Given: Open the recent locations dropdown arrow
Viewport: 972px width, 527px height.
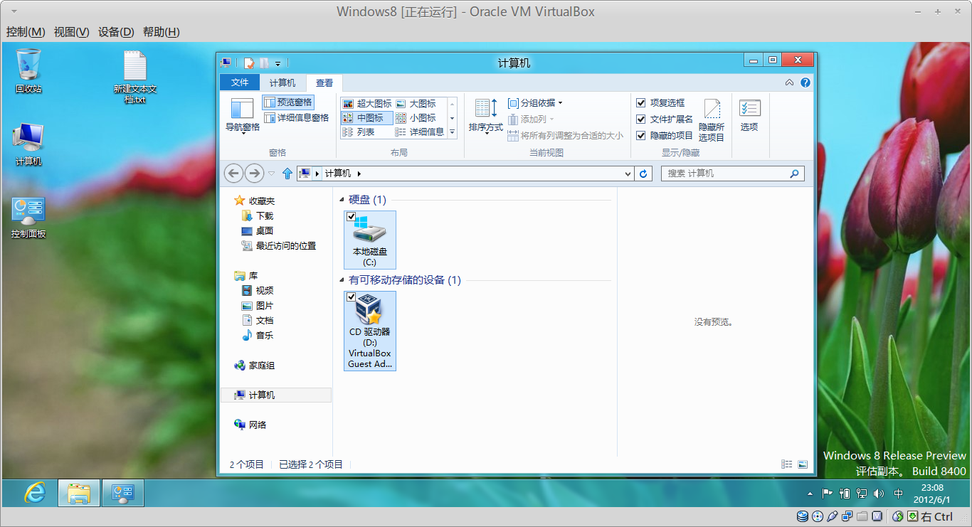Looking at the screenshot, I should (x=272, y=174).
